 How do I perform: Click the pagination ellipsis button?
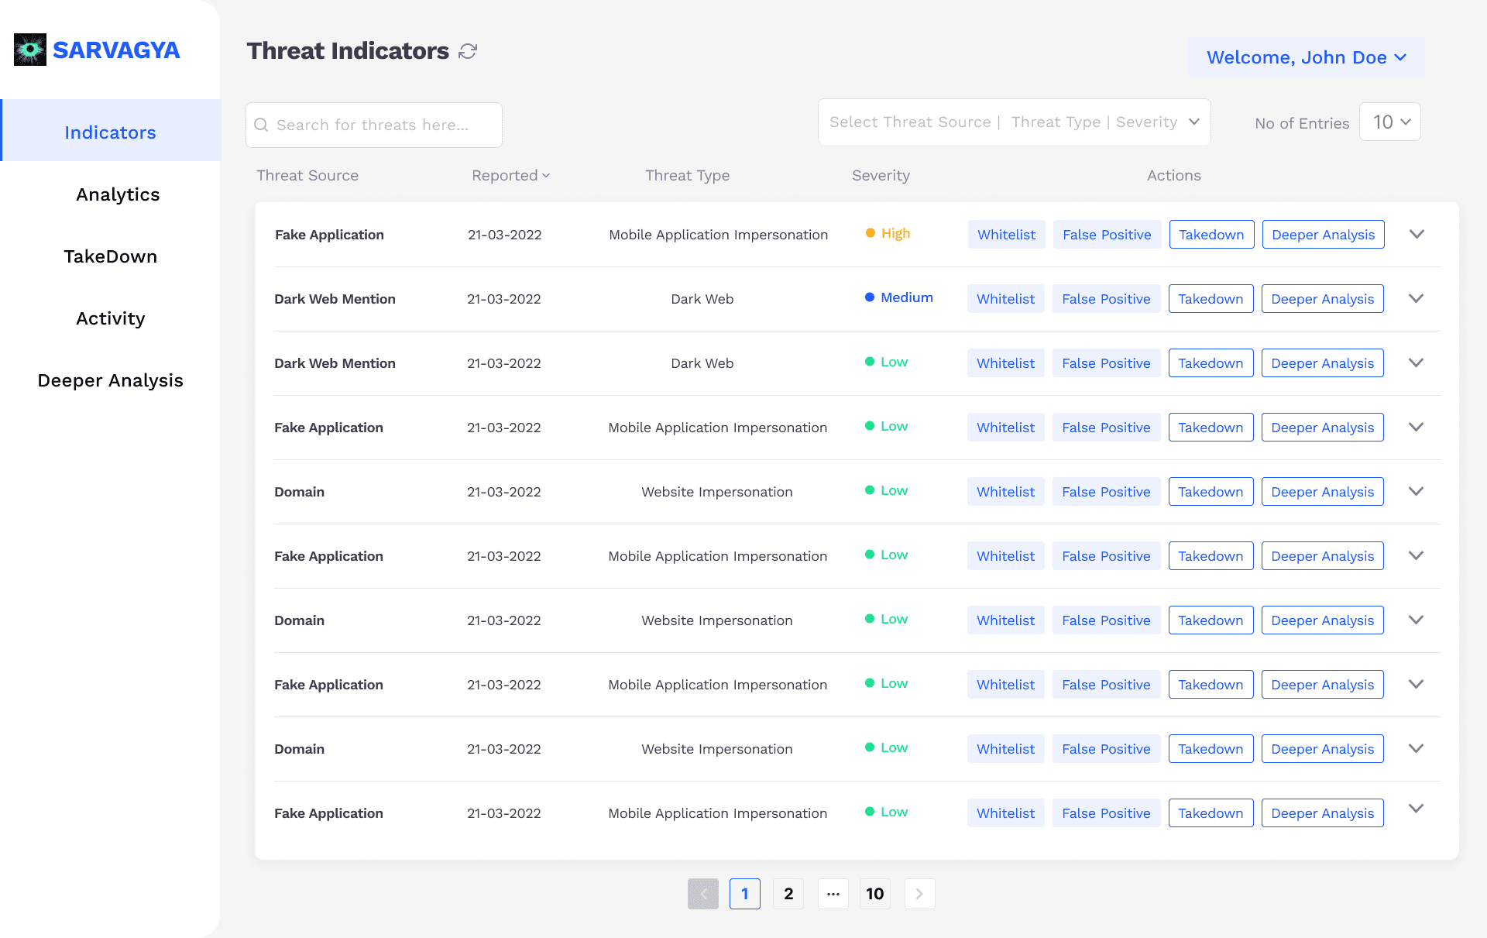tap(833, 894)
